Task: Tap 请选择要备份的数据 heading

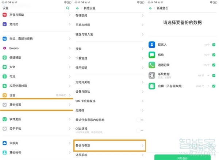Action: pyautogui.click(x=182, y=23)
